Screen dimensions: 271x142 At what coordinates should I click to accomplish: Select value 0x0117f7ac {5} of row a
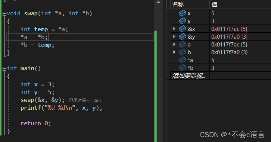[229, 45]
